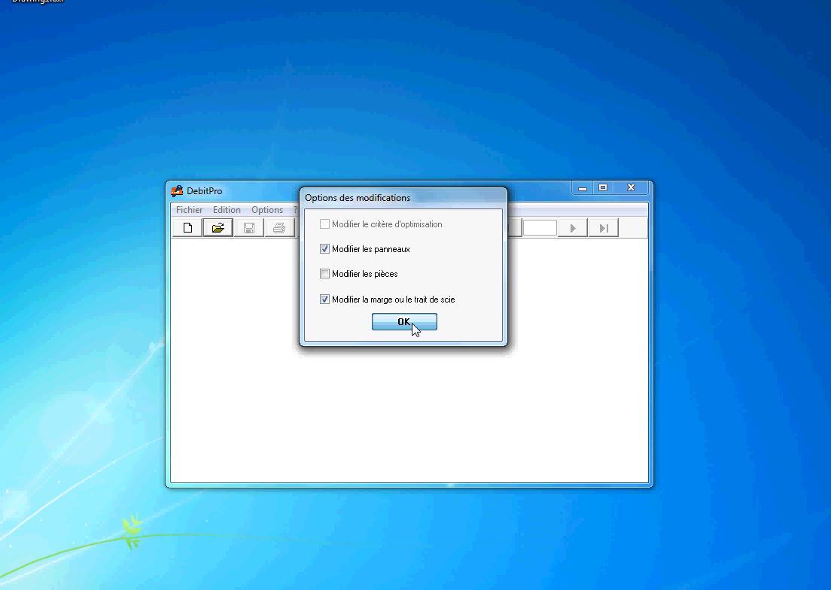831x590 pixels.
Task: Uncheck 'Modifier la marge ou le trait de scie'
Action: pos(324,300)
